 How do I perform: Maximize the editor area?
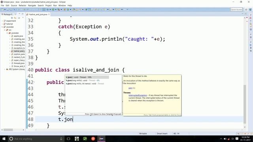(x=245, y=14)
